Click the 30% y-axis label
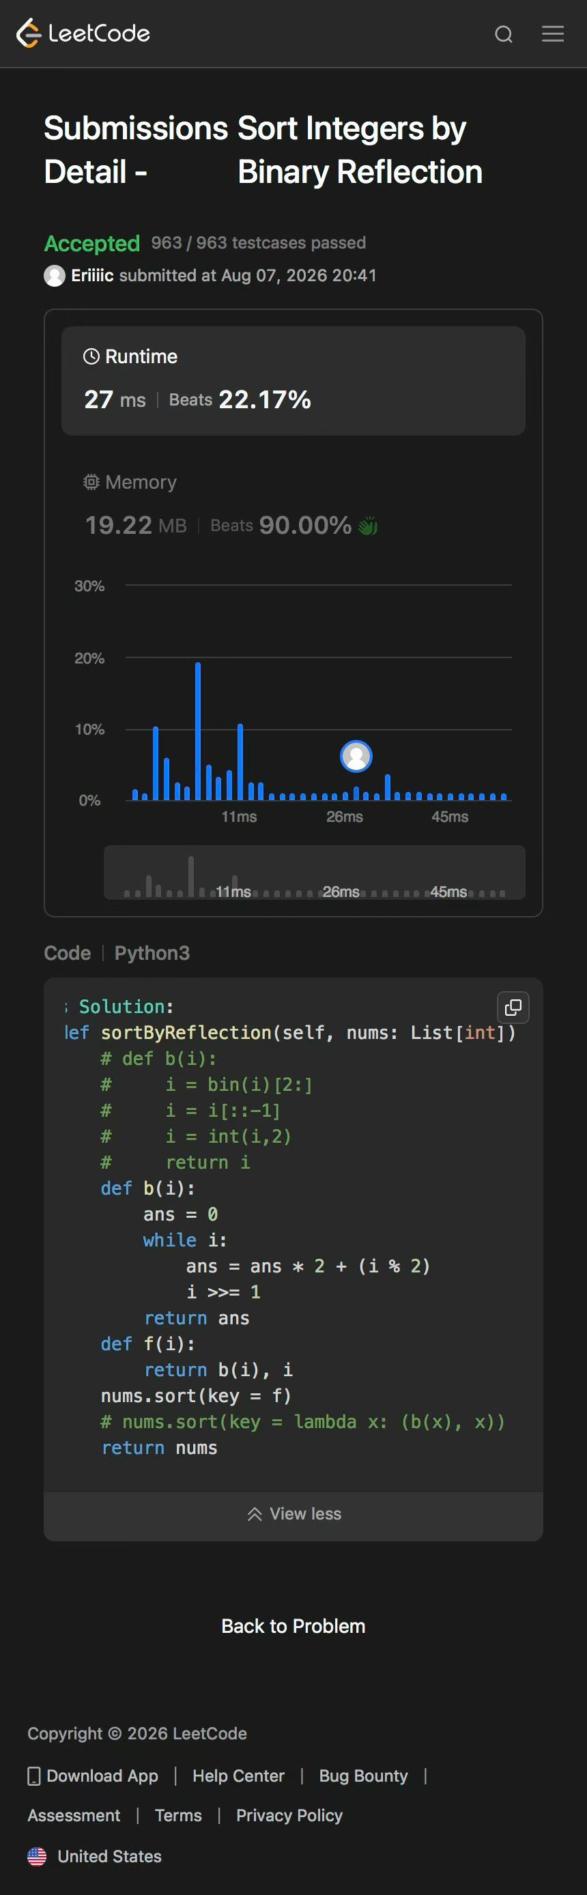This screenshot has height=1895, width=587. click(x=89, y=586)
